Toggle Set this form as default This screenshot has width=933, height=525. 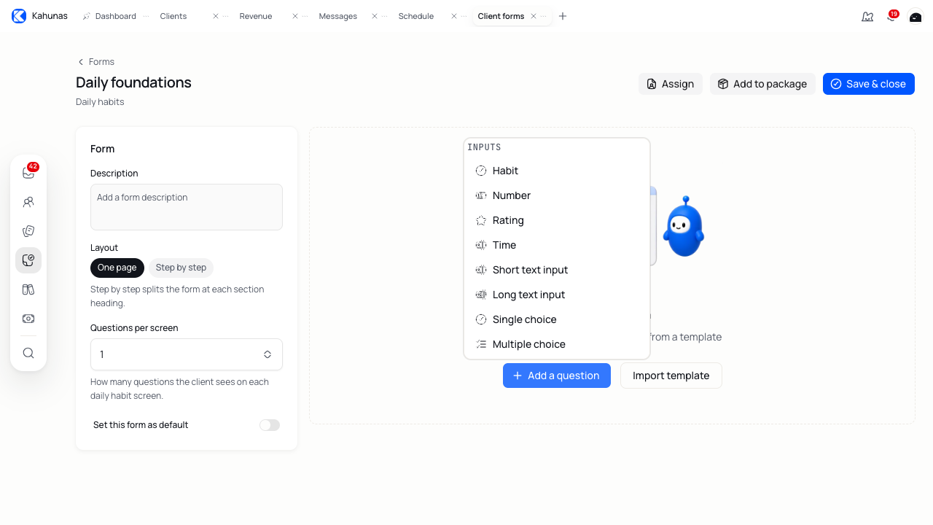(270, 425)
